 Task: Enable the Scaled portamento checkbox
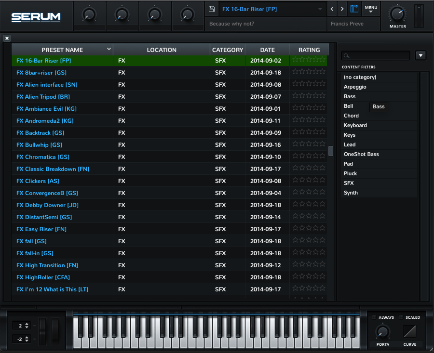pyautogui.click(x=401, y=317)
